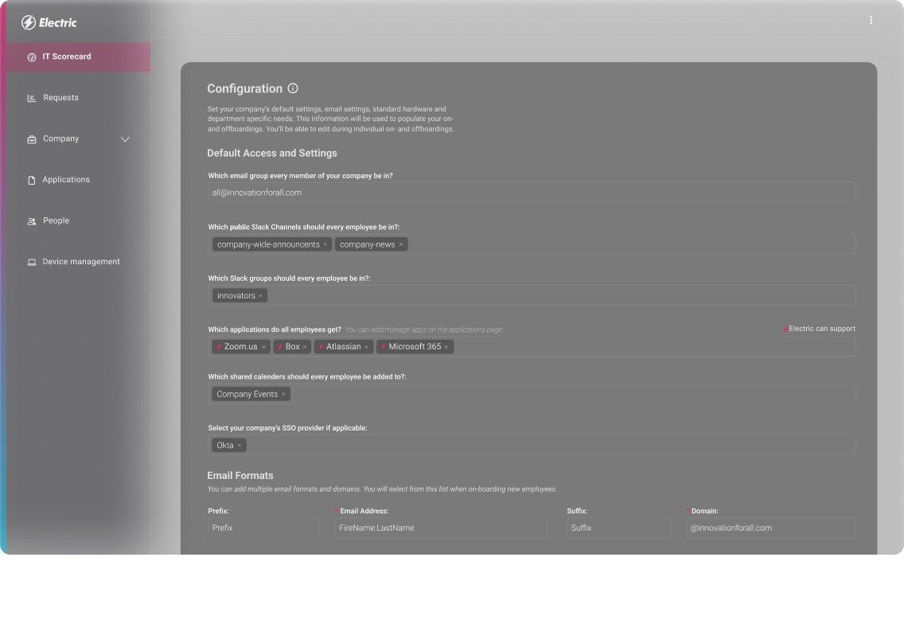Image resolution: width=904 pixels, height=623 pixels.
Task: Remove the Okta tag
Action: [240, 445]
